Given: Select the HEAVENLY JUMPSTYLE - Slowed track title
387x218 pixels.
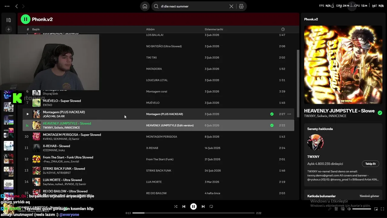Looking at the screenshot, I should click(67, 124).
